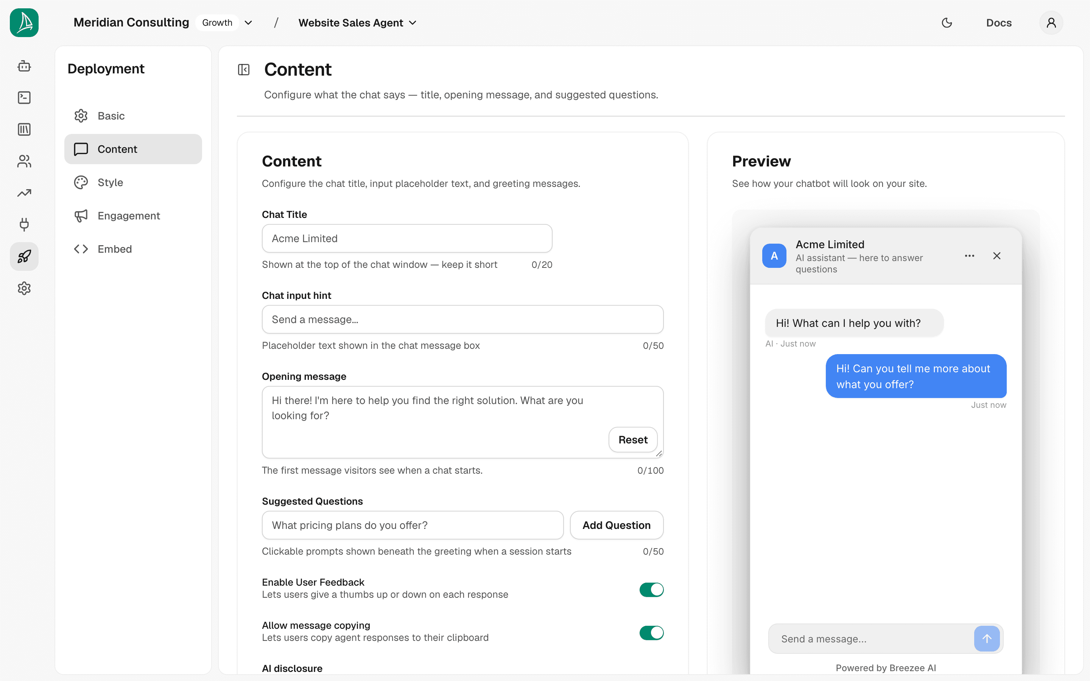Toggle Enable User Feedback switch
The image size is (1090, 681).
coord(651,589)
